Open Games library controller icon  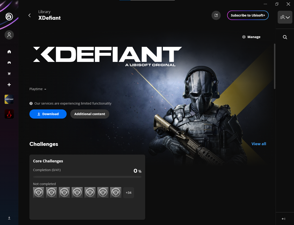point(9,63)
